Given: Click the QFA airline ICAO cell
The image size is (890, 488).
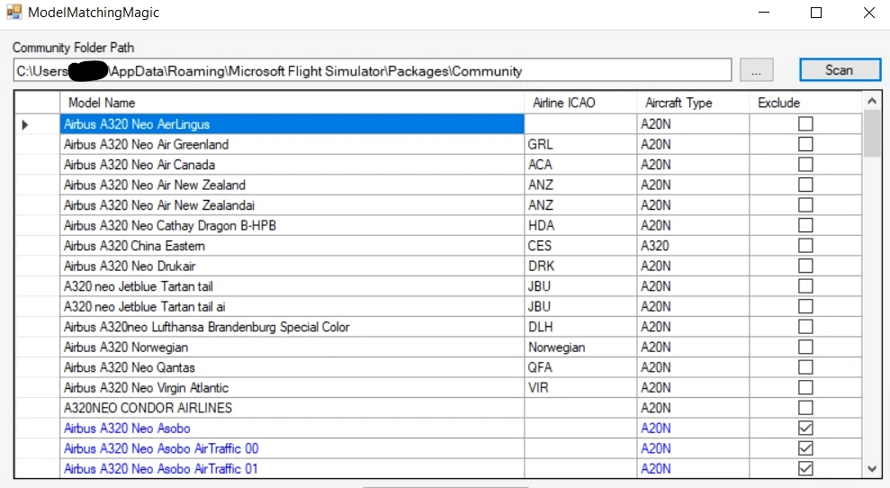Looking at the screenshot, I should point(580,367).
